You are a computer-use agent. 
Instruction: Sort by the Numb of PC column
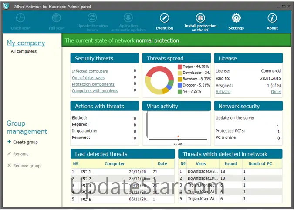point(262,163)
